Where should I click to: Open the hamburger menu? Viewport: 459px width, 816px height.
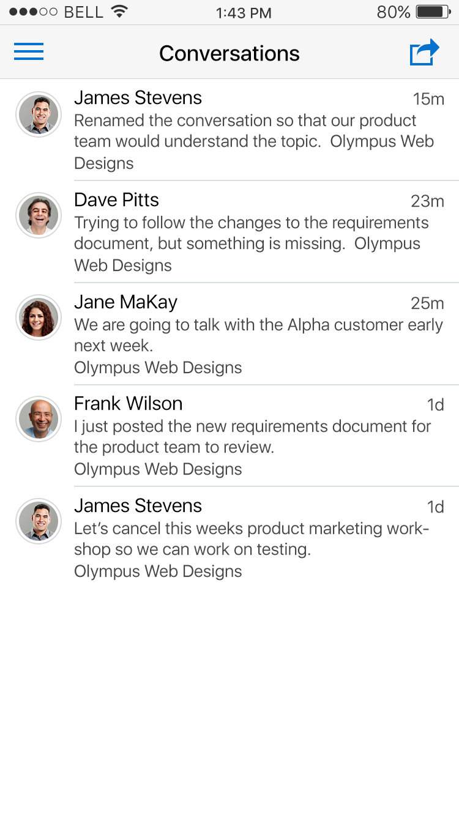(29, 52)
